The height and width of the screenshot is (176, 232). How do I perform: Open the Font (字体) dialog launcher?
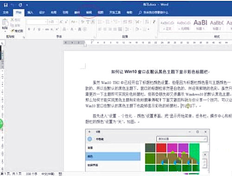click(95, 37)
